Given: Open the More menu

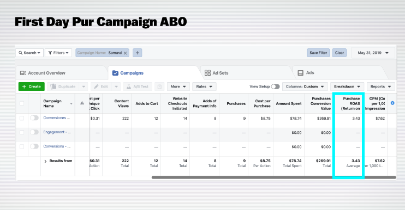Looking at the screenshot, I should [178, 87].
